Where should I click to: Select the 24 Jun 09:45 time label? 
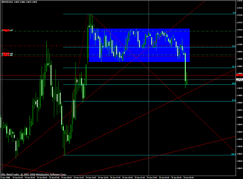[x=66, y=177]
